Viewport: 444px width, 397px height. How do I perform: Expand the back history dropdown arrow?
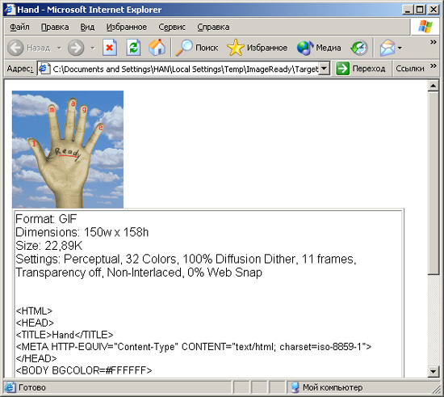[x=59, y=48]
